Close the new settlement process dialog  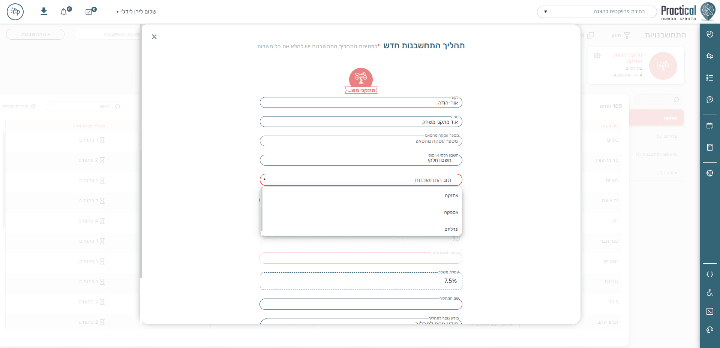tap(154, 37)
